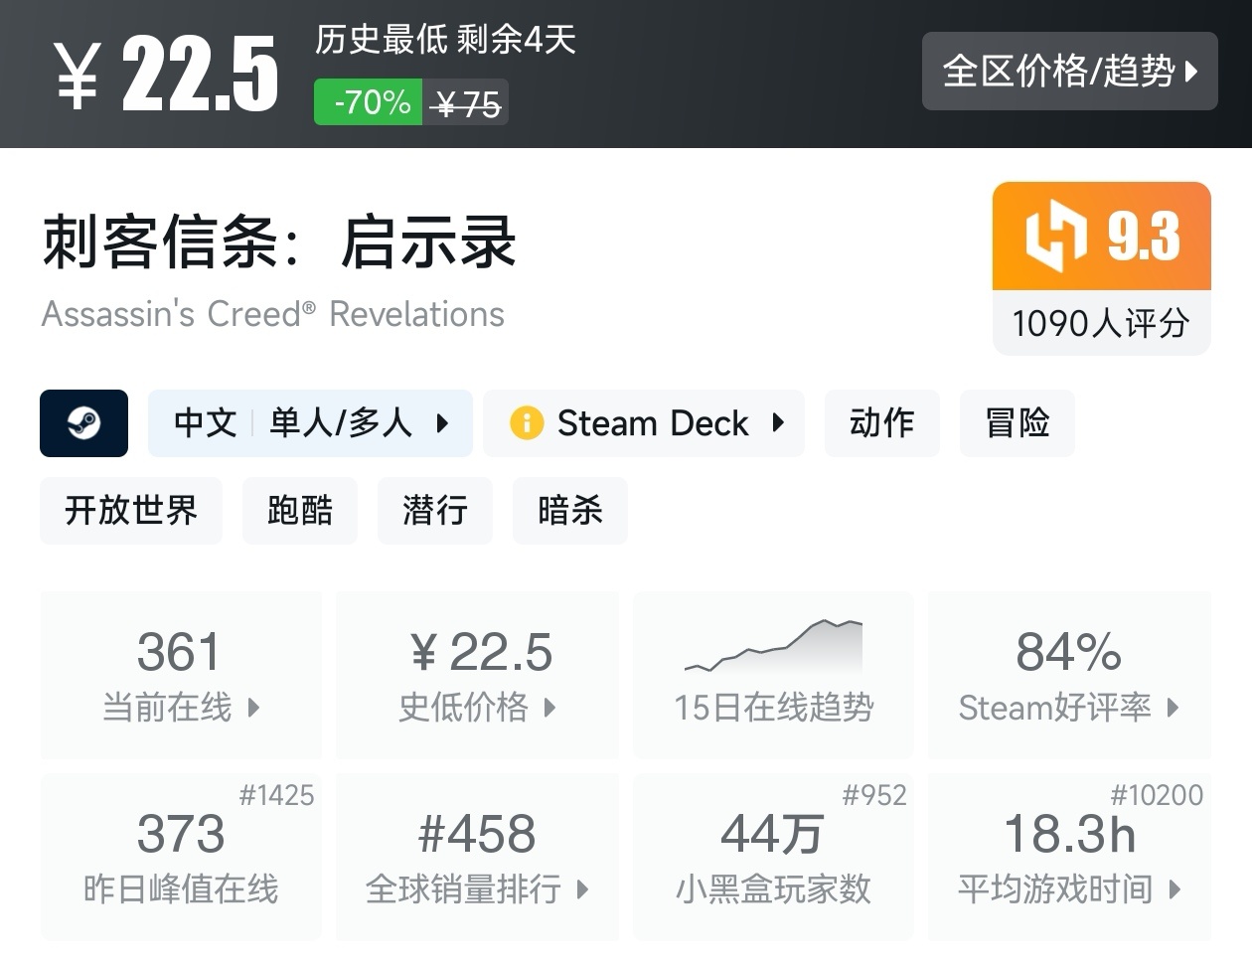The image size is (1252, 966).
Task: Open 史低价格 lowest price detail
Action: pyautogui.click(x=477, y=676)
